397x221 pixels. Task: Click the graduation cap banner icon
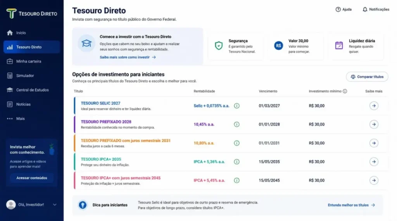(86, 43)
